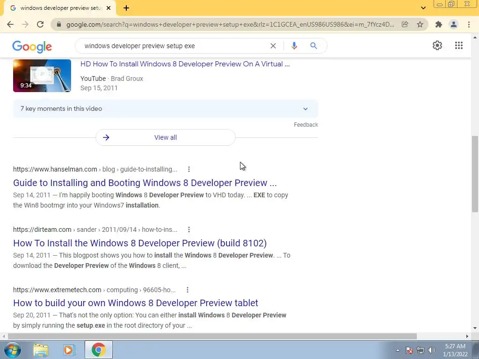Click the vertical scrollbar down arrow

(x=475, y=328)
